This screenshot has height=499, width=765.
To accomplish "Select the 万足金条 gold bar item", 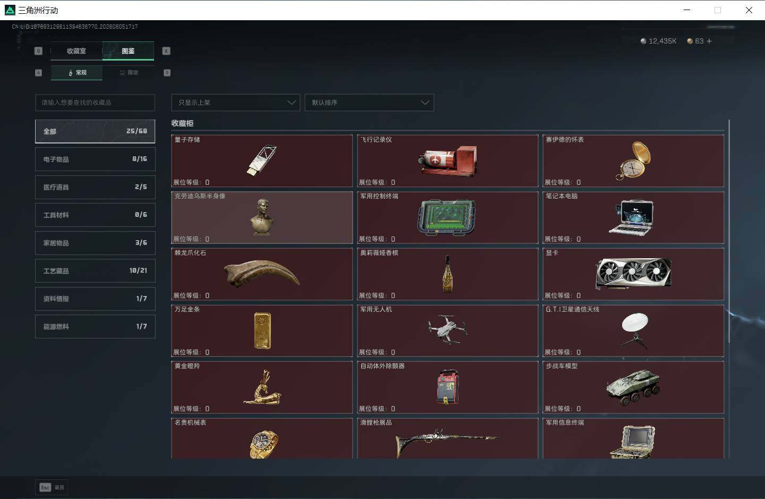I will [262, 331].
